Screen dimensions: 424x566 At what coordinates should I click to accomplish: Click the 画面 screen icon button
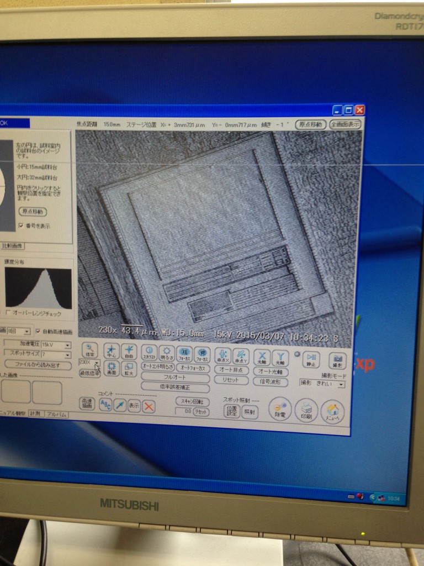[112, 369]
